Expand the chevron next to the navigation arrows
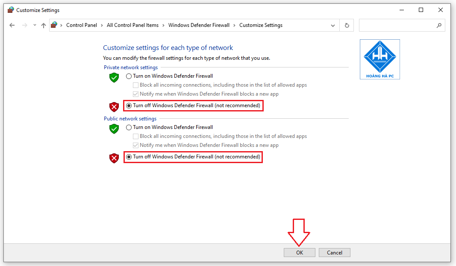456x266 pixels. pyautogui.click(x=35, y=25)
